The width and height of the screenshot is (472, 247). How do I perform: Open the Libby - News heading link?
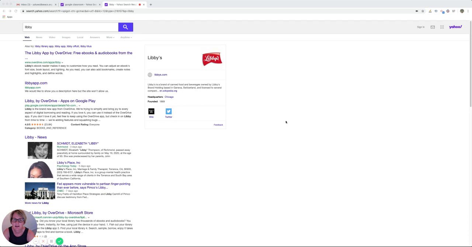(36, 137)
